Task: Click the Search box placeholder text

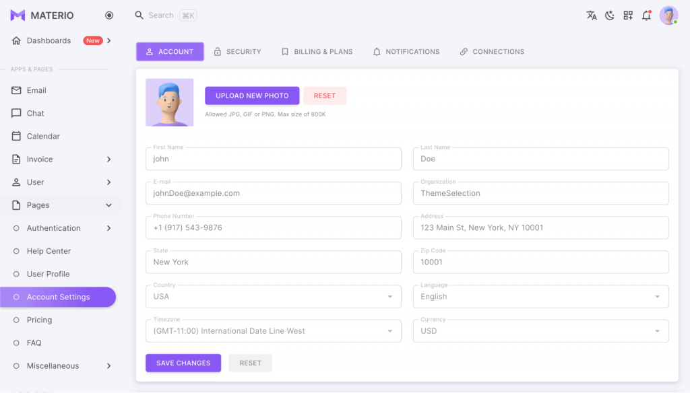Action: [161, 15]
